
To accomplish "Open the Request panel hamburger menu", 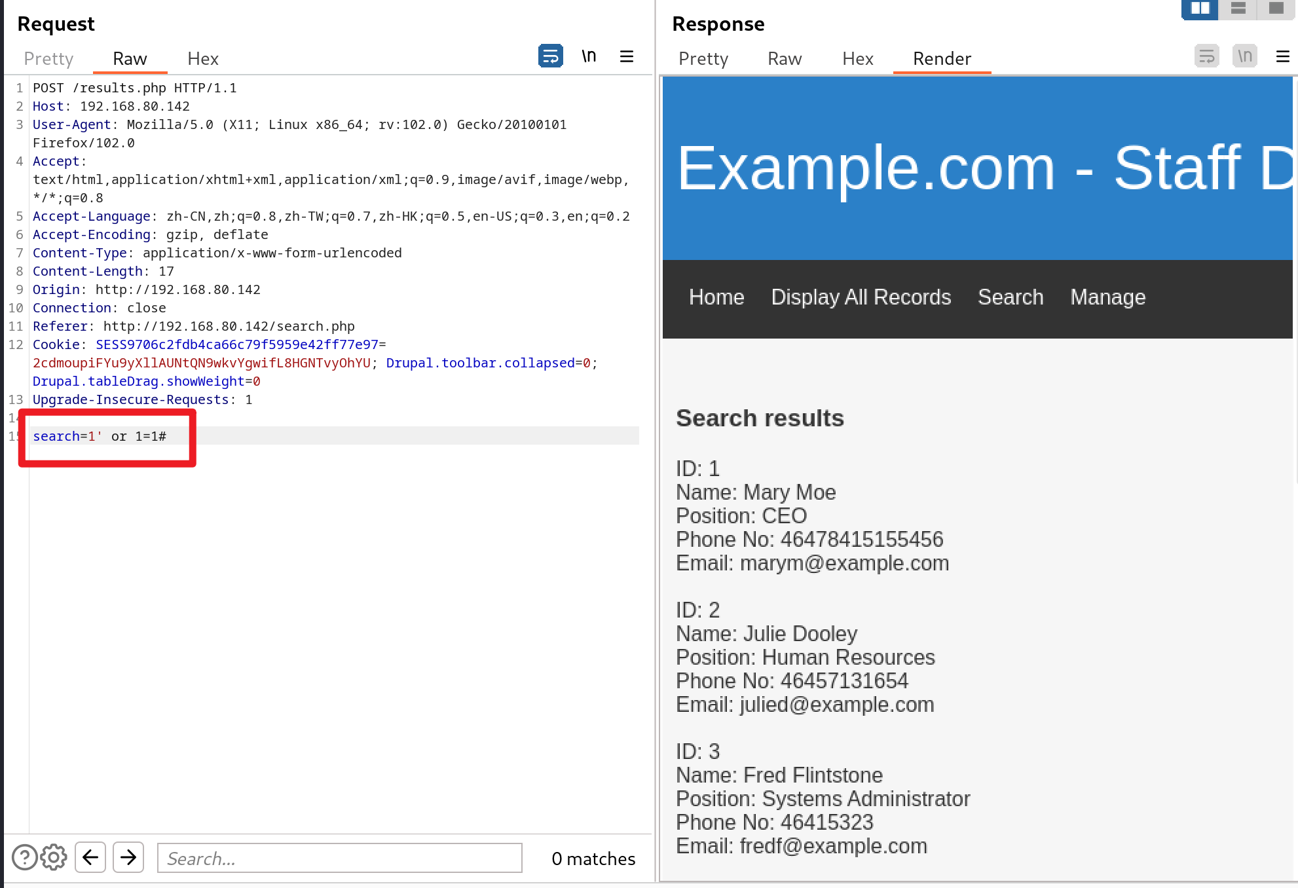I will (627, 56).
